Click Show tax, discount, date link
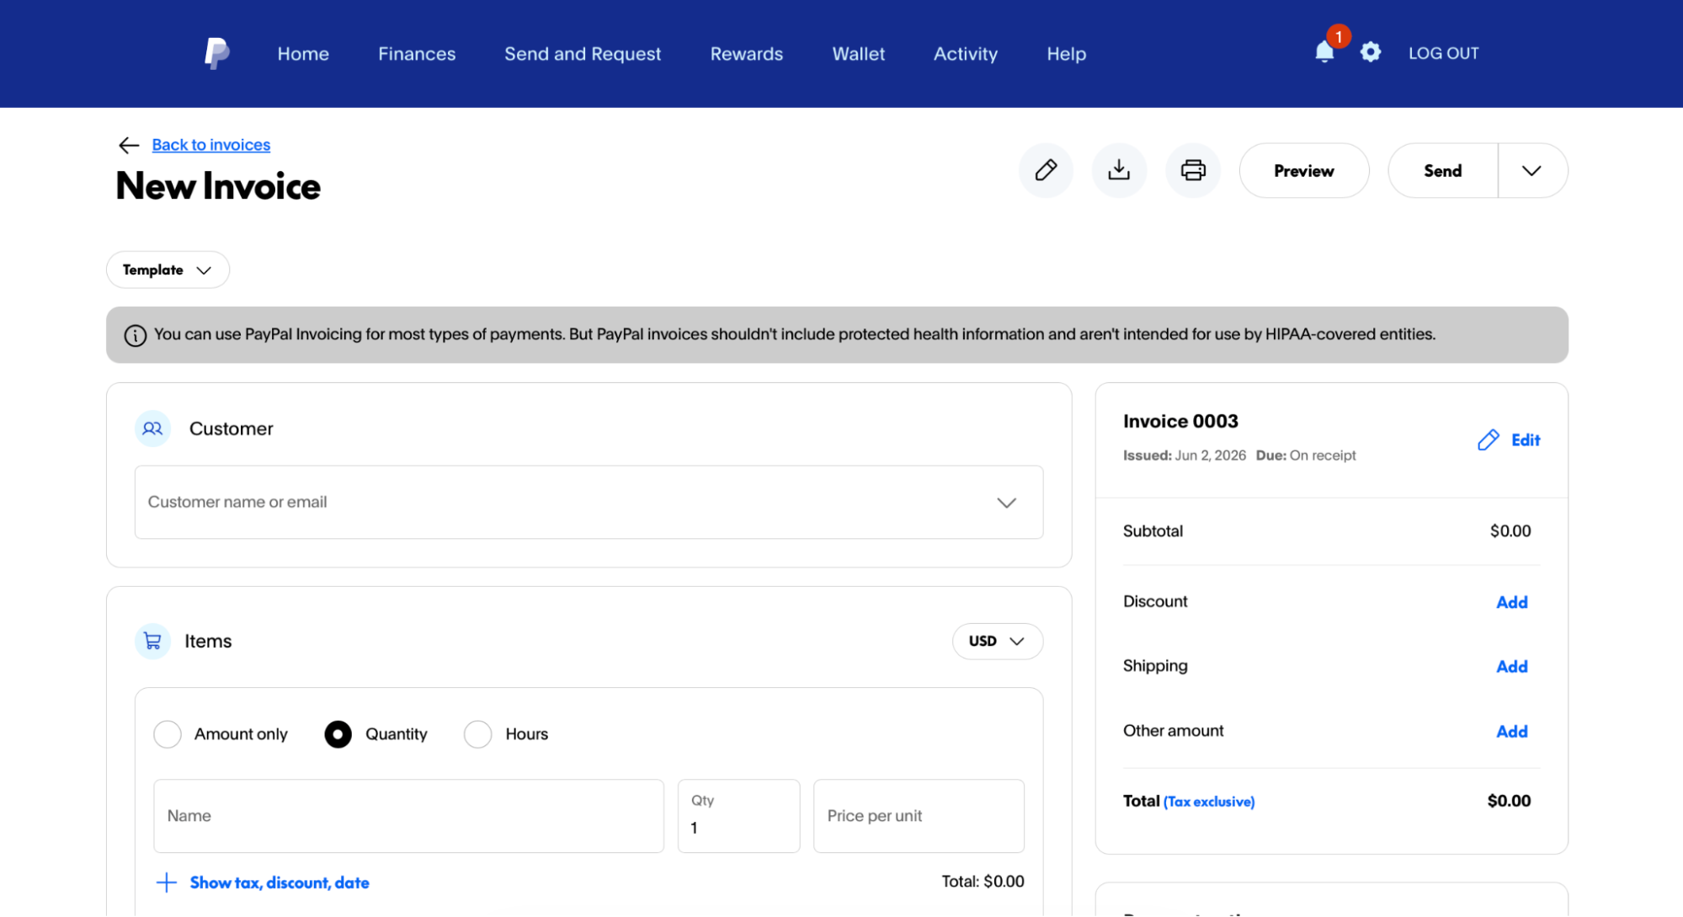 [280, 882]
